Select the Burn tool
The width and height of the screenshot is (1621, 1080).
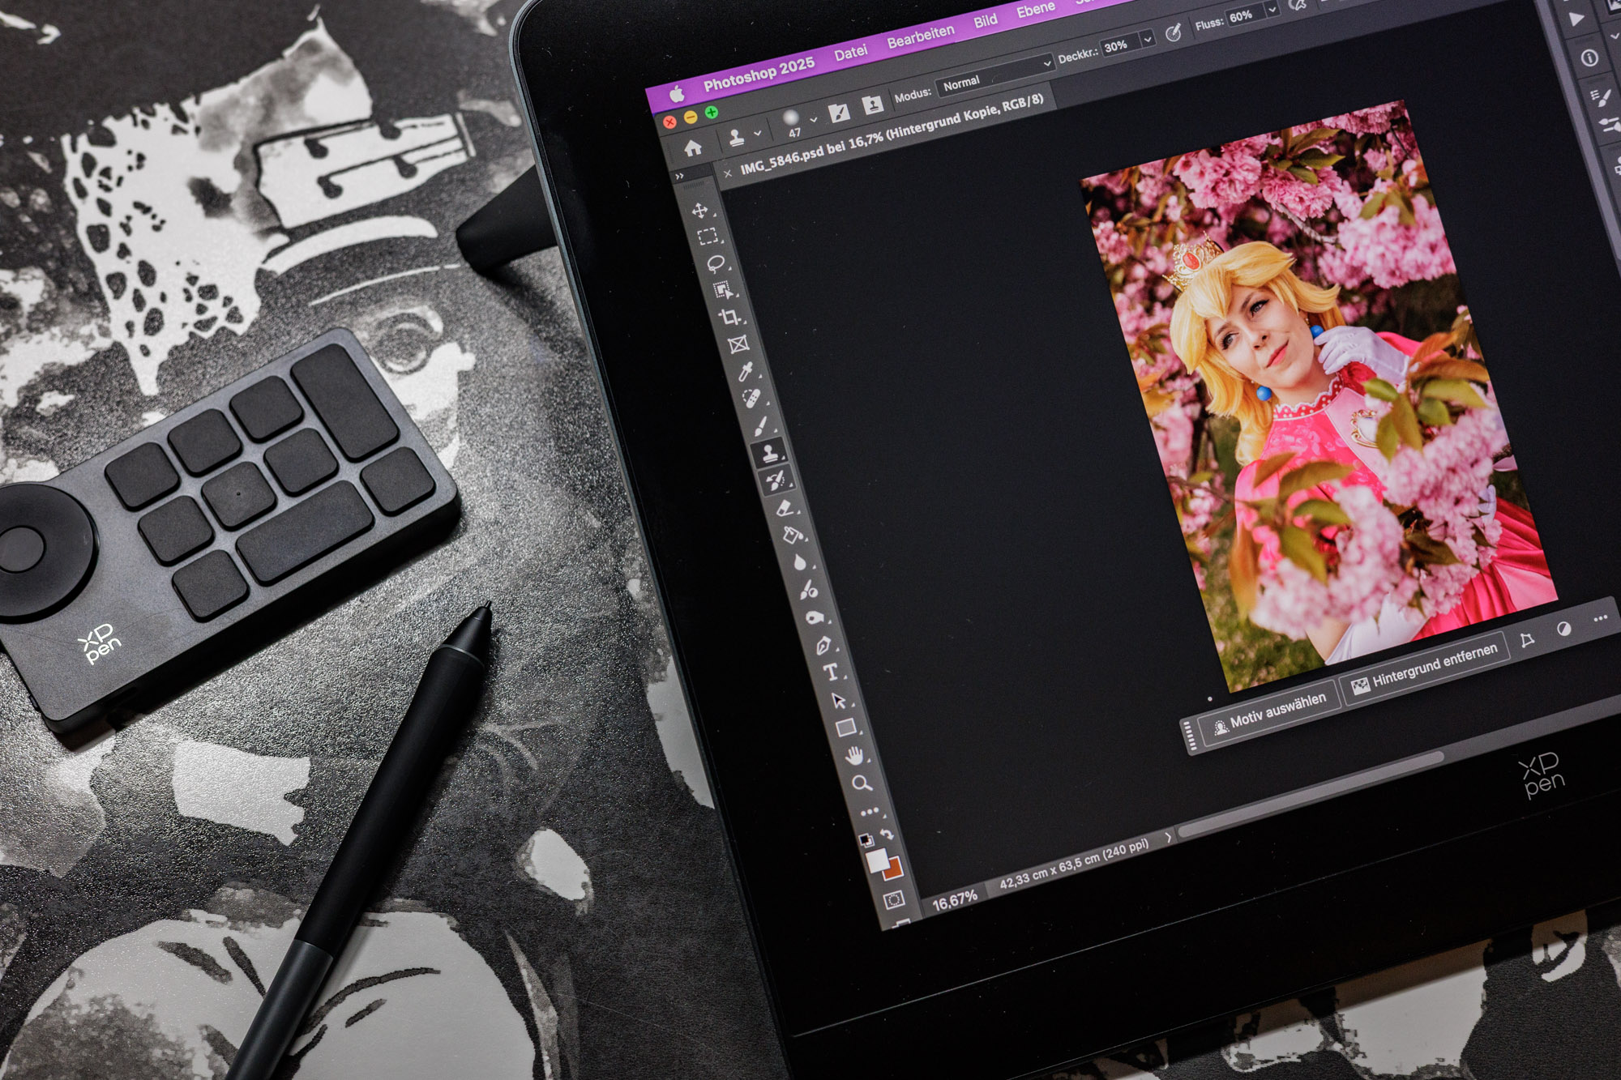point(815,617)
